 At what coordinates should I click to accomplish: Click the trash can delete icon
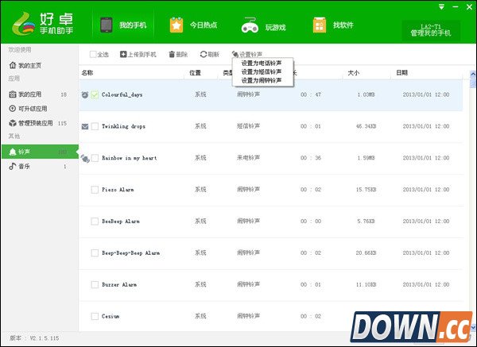172,54
